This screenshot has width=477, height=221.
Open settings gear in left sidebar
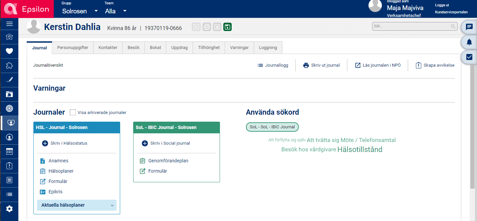pos(9,209)
